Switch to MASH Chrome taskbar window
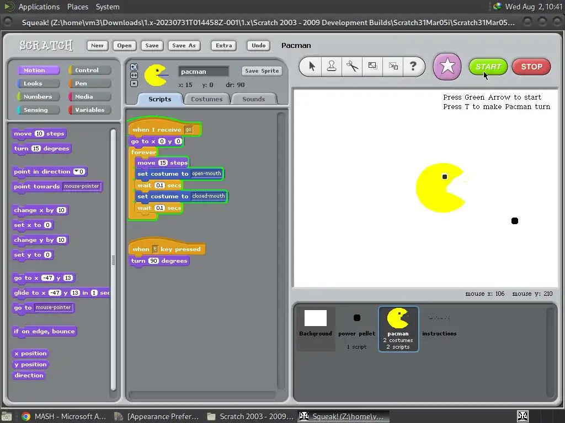 63,416
